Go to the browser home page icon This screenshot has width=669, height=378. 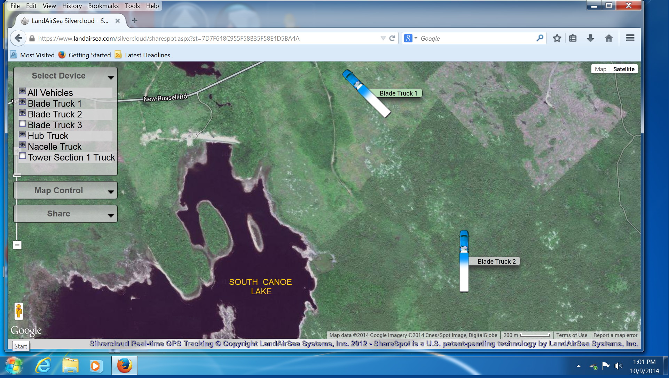609,38
